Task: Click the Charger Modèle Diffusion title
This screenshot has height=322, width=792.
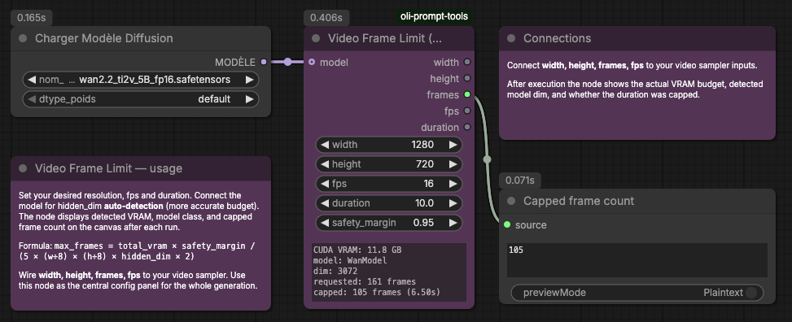Action: 103,38
